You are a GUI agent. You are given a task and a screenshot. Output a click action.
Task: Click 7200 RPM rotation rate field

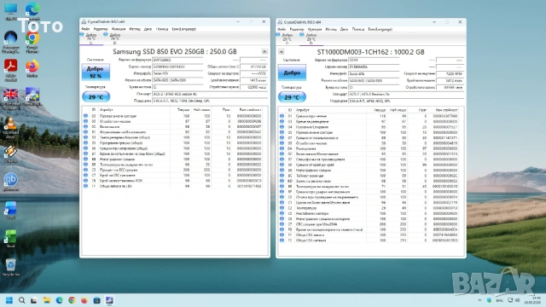(x=450, y=74)
